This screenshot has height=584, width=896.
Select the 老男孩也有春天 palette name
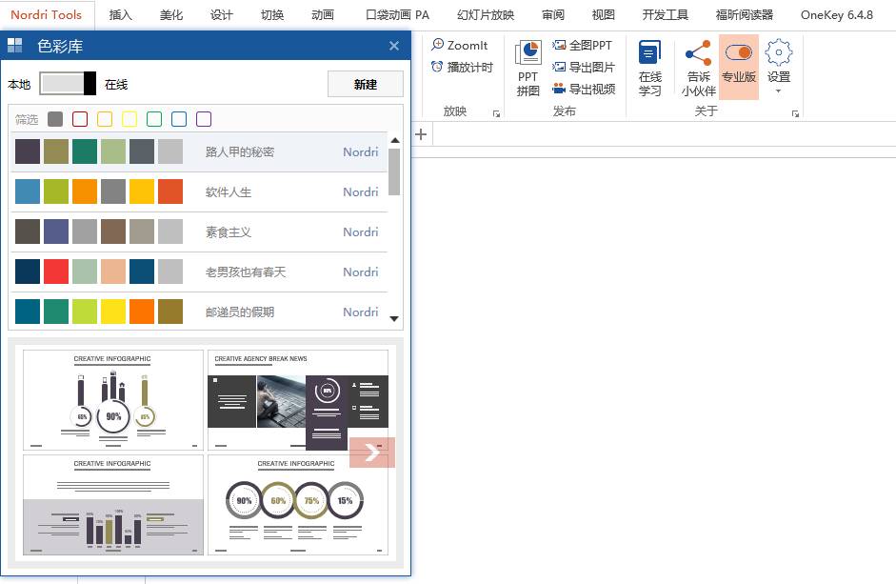click(245, 272)
